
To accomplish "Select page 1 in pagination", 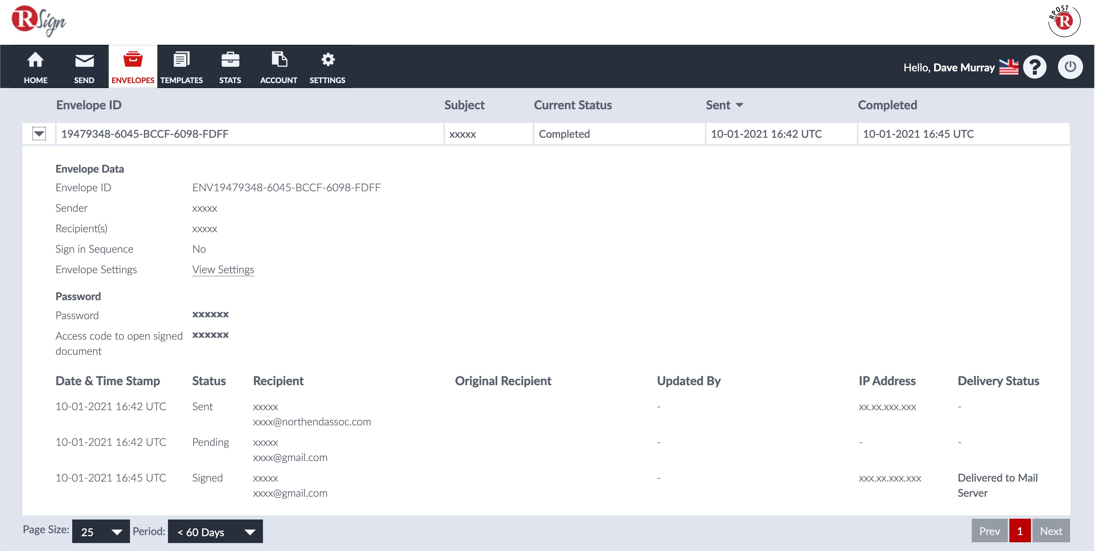I will click(1020, 531).
